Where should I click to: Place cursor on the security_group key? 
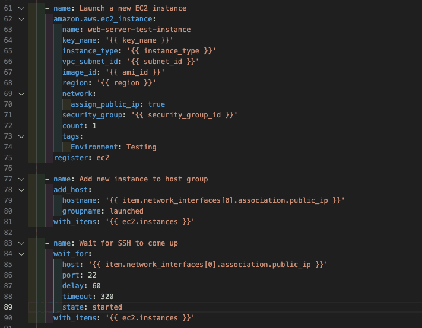point(93,115)
